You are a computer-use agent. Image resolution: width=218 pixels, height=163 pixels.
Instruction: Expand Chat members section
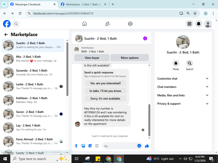(x=183, y=87)
